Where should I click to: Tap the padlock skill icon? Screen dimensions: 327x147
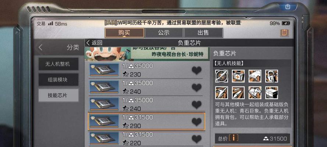[x=271, y=76]
